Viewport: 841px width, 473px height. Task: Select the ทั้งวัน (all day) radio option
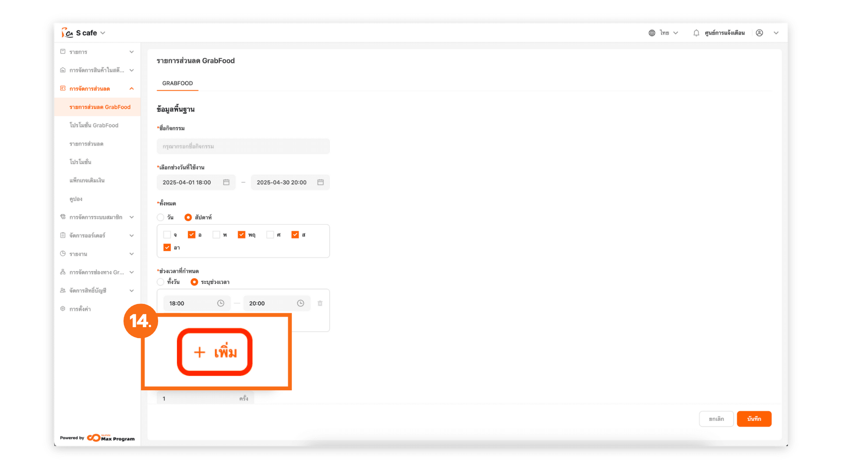pos(161,282)
